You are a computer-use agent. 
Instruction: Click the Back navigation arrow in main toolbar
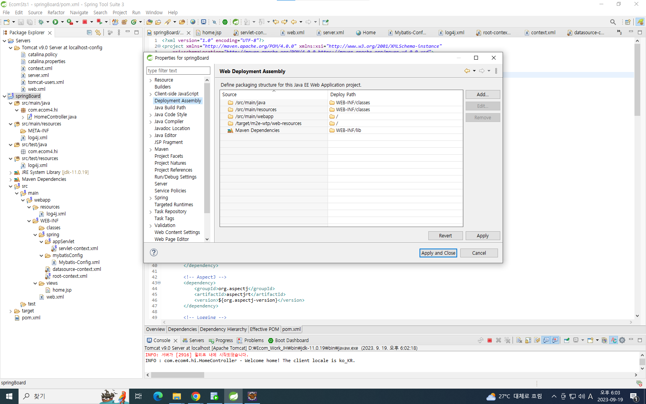pos(294,22)
